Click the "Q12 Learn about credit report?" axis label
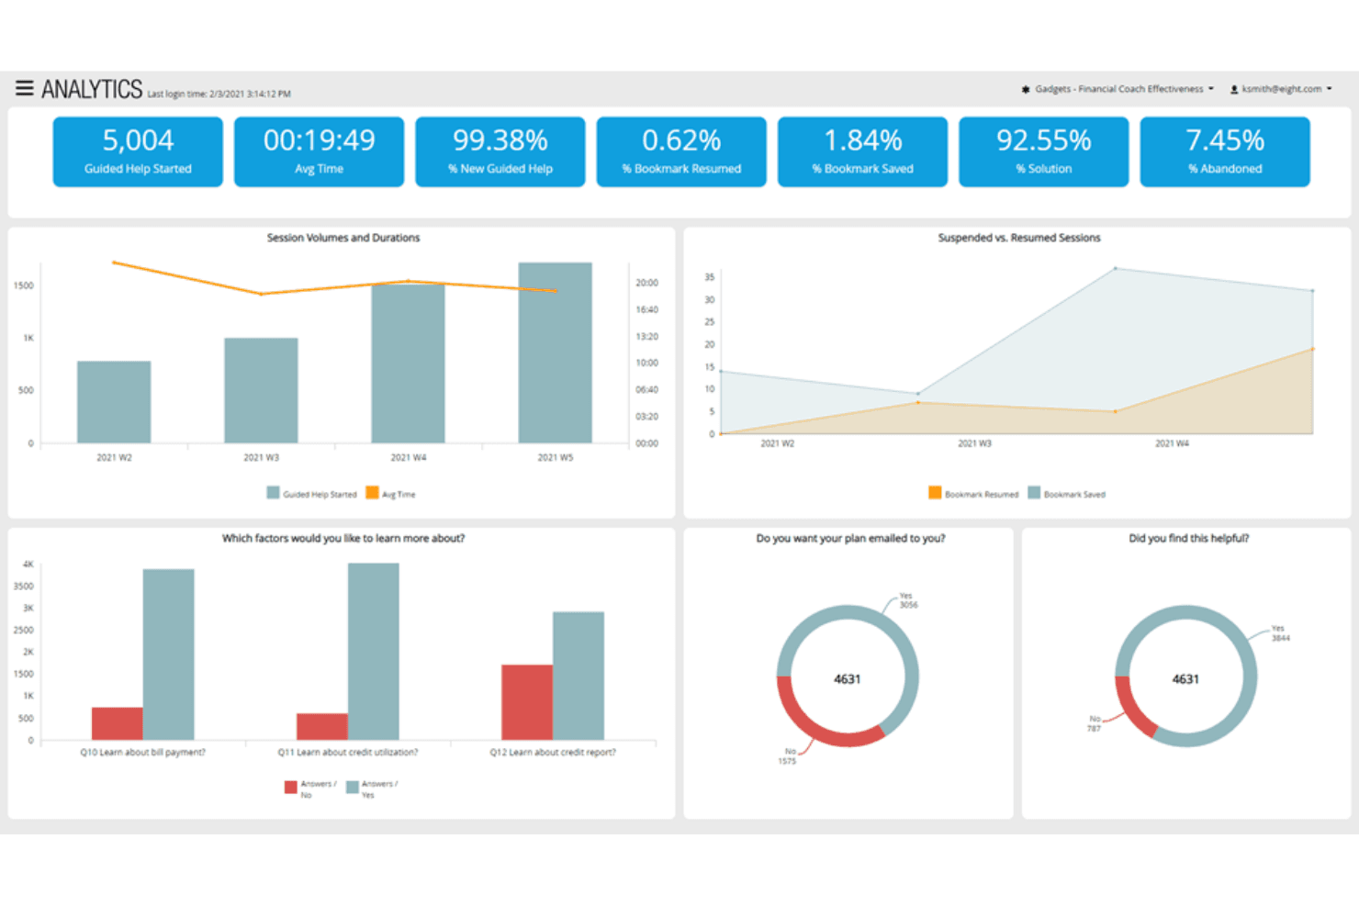The image size is (1359, 906). pyautogui.click(x=553, y=752)
